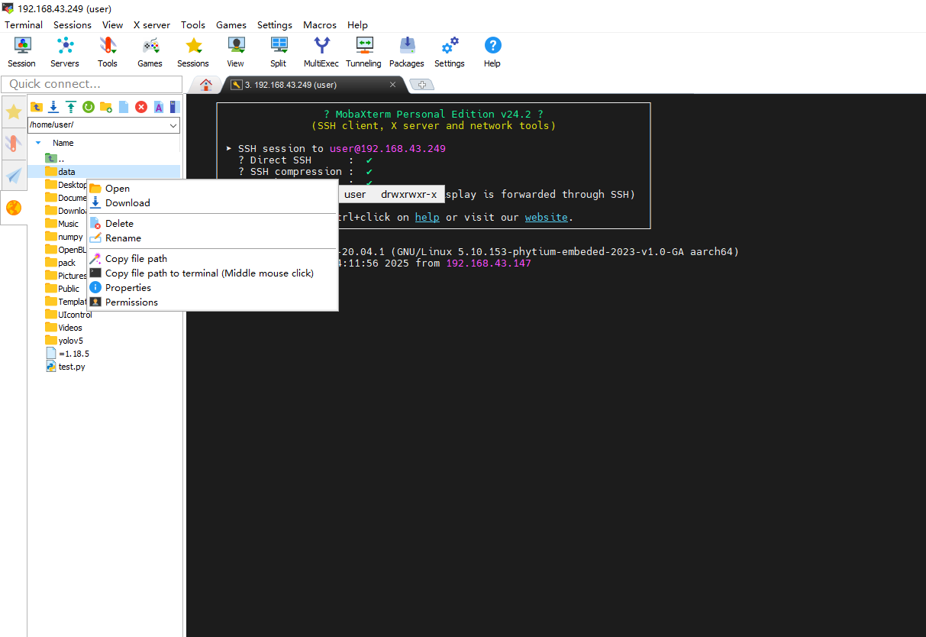Click the Packages toolbar icon
The height and width of the screenshot is (637, 926).
(x=407, y=52)
